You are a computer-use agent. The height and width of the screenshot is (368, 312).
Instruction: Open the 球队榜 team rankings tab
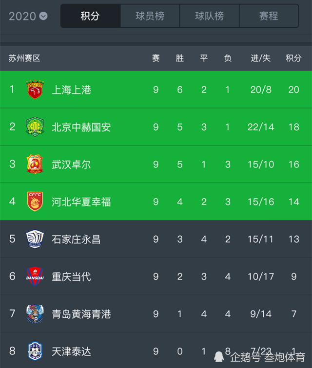(210, 16)
